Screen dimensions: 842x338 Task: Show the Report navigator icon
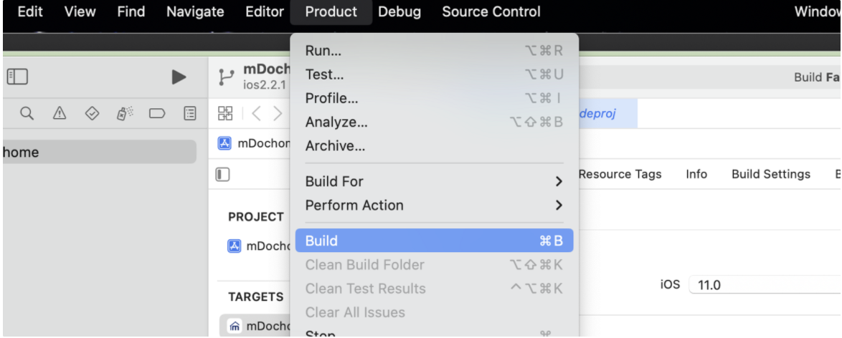tap(189, 112)
